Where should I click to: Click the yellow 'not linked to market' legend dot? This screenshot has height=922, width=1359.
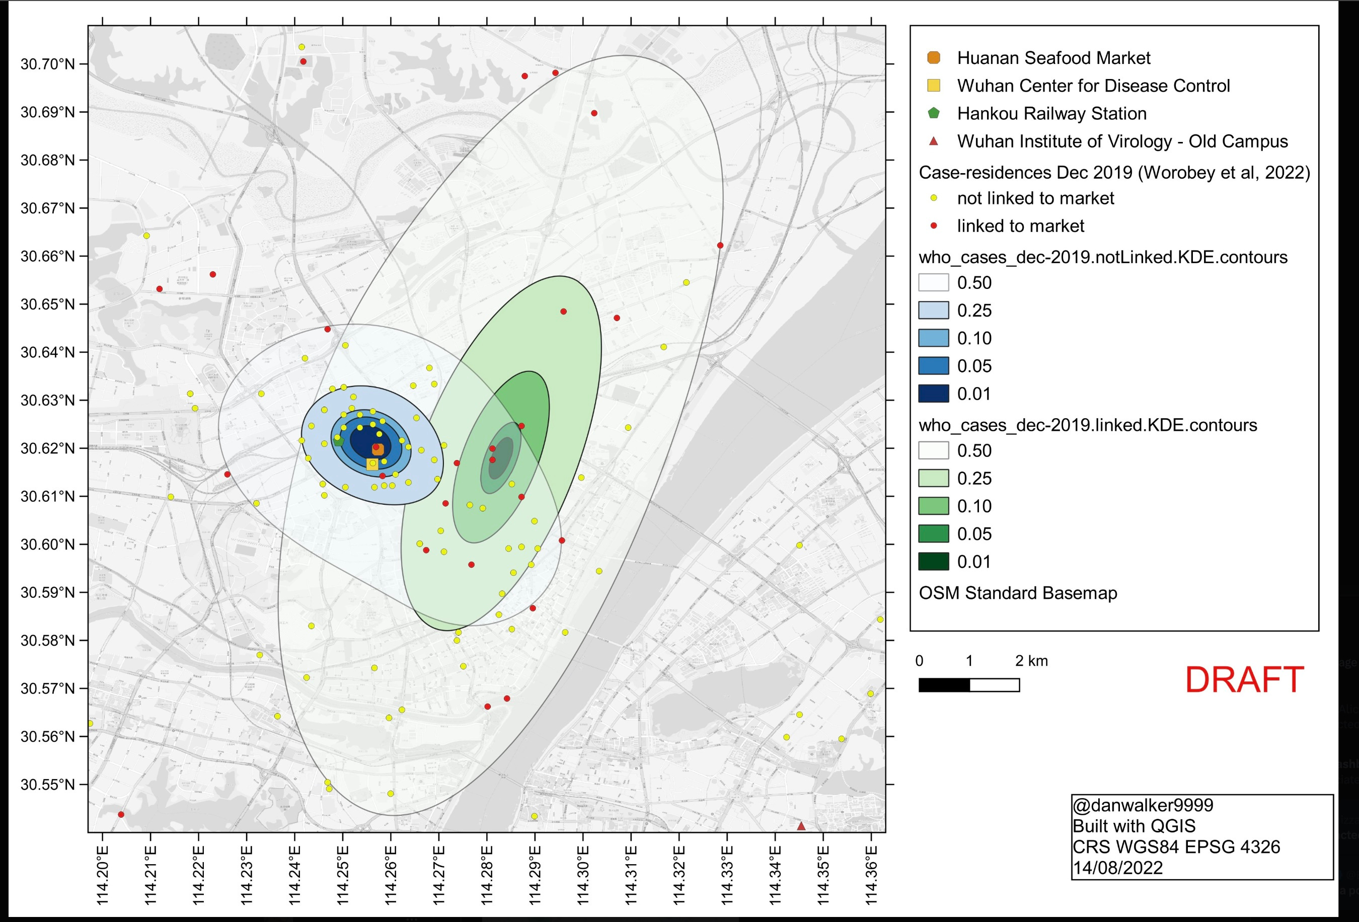tap(933, 198)
